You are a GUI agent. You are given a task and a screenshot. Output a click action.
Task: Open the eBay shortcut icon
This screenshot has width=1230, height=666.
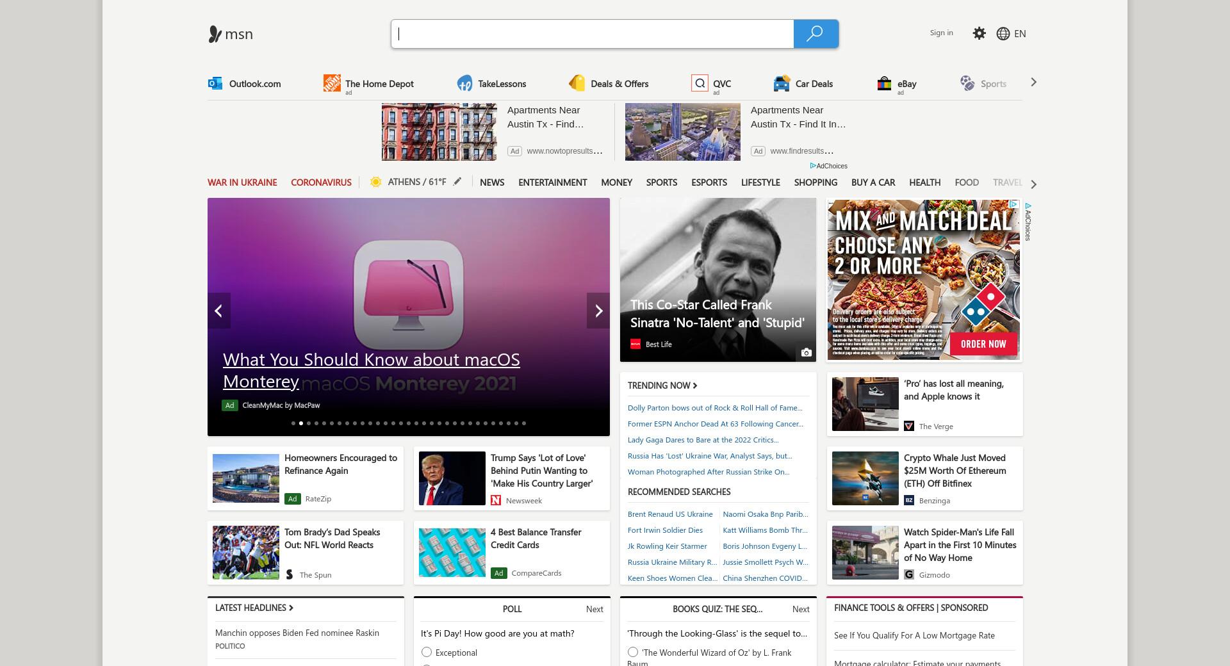884,83
